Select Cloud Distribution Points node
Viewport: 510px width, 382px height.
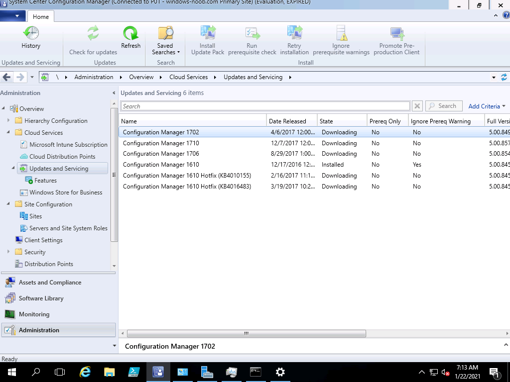(58, 157)
